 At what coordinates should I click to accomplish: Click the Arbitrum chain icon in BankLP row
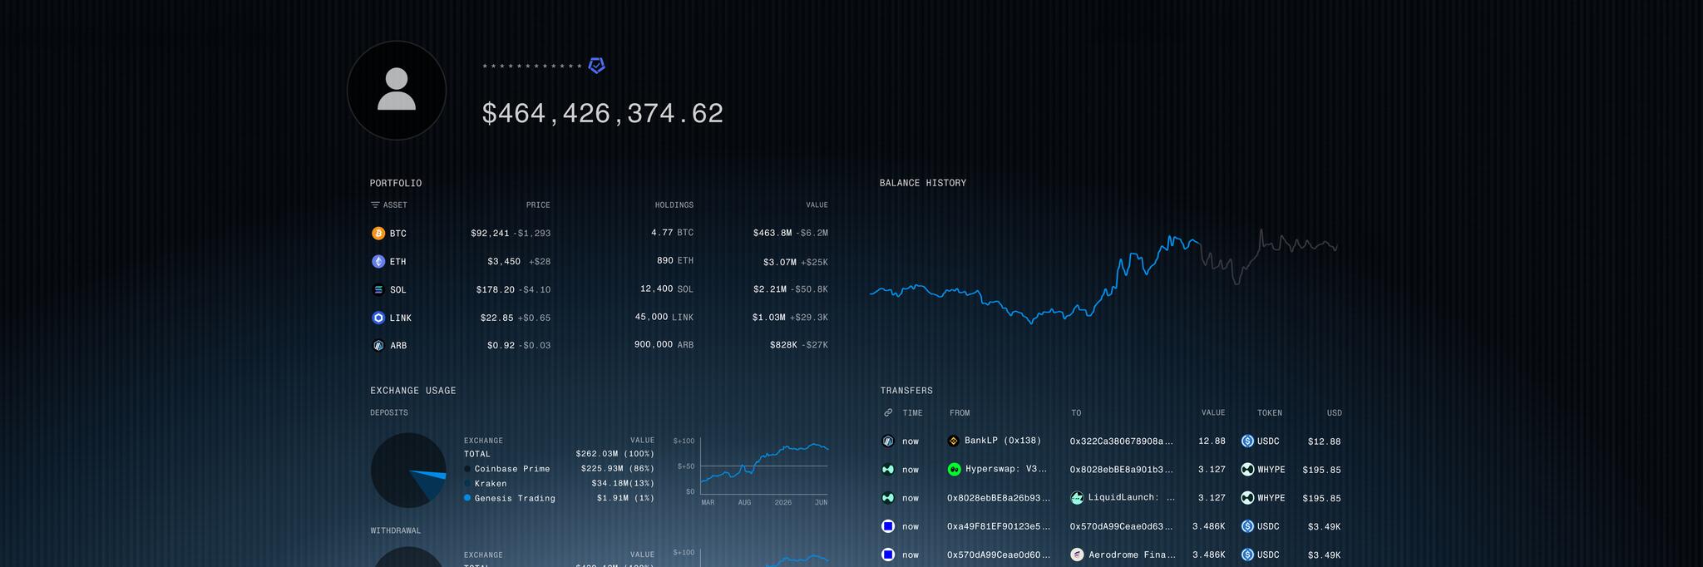[888, 441]
